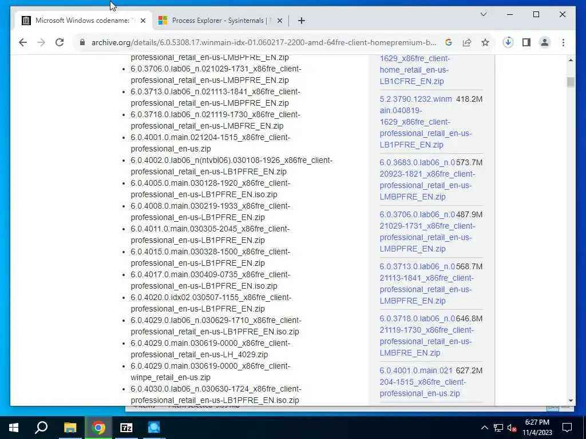This screenshot has height=439, width=586.
Task: Select the 6.0.4029.0.lab06_n.030629-1710 list entry
Action: 216,326
